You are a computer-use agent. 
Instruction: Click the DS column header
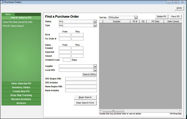click(x=143, y=21)
